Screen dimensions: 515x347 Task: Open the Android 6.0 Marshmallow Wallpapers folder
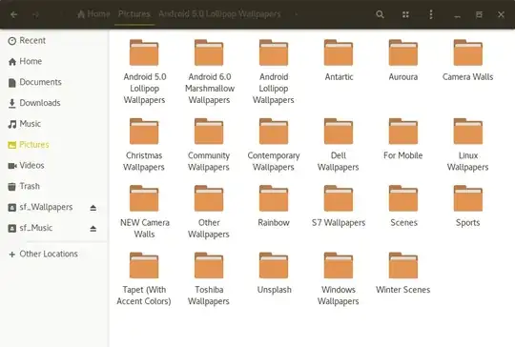(x=209, y=71)
